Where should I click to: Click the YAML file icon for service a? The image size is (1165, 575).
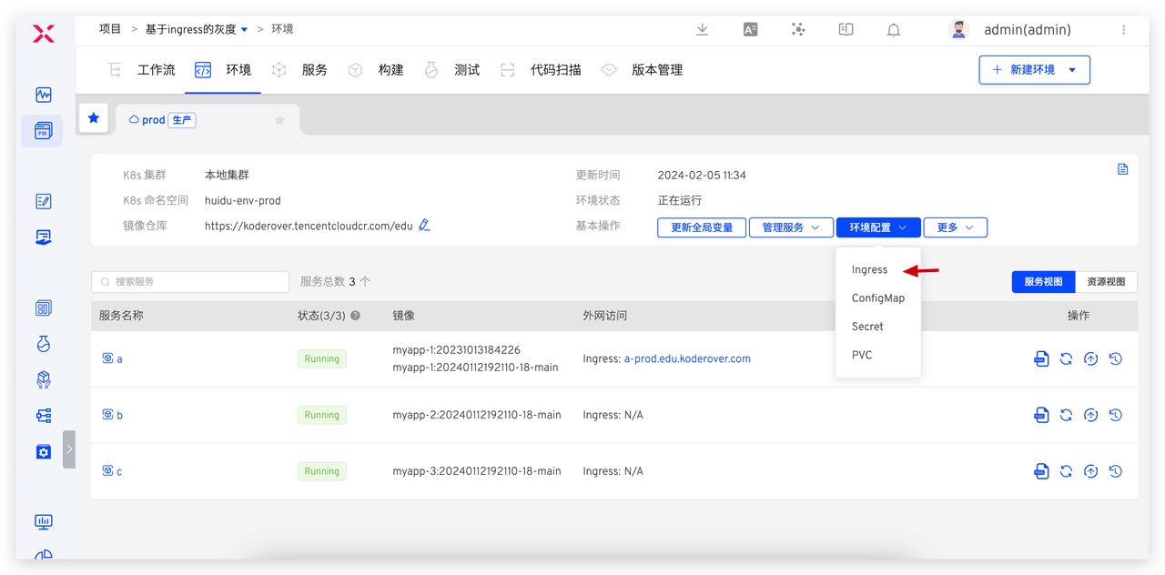pos(1041,359)
